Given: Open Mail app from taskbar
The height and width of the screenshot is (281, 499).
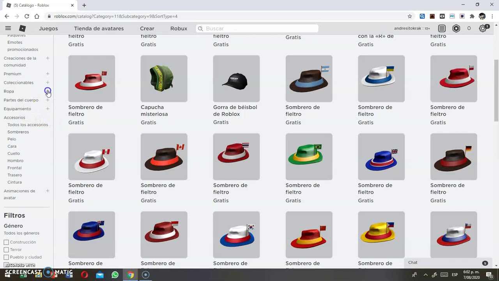Looking at the screenshot, I should (x=100, y=275).
